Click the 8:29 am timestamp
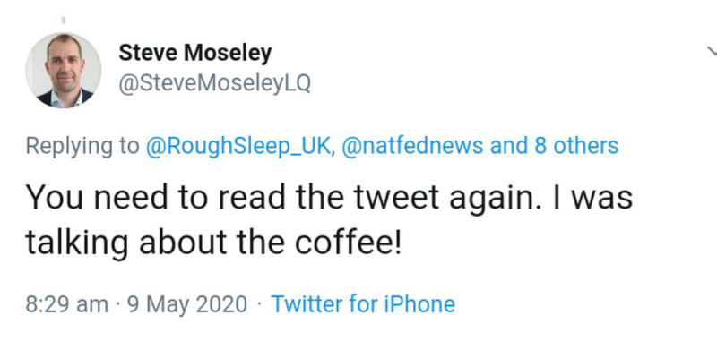 coord(66,304)
